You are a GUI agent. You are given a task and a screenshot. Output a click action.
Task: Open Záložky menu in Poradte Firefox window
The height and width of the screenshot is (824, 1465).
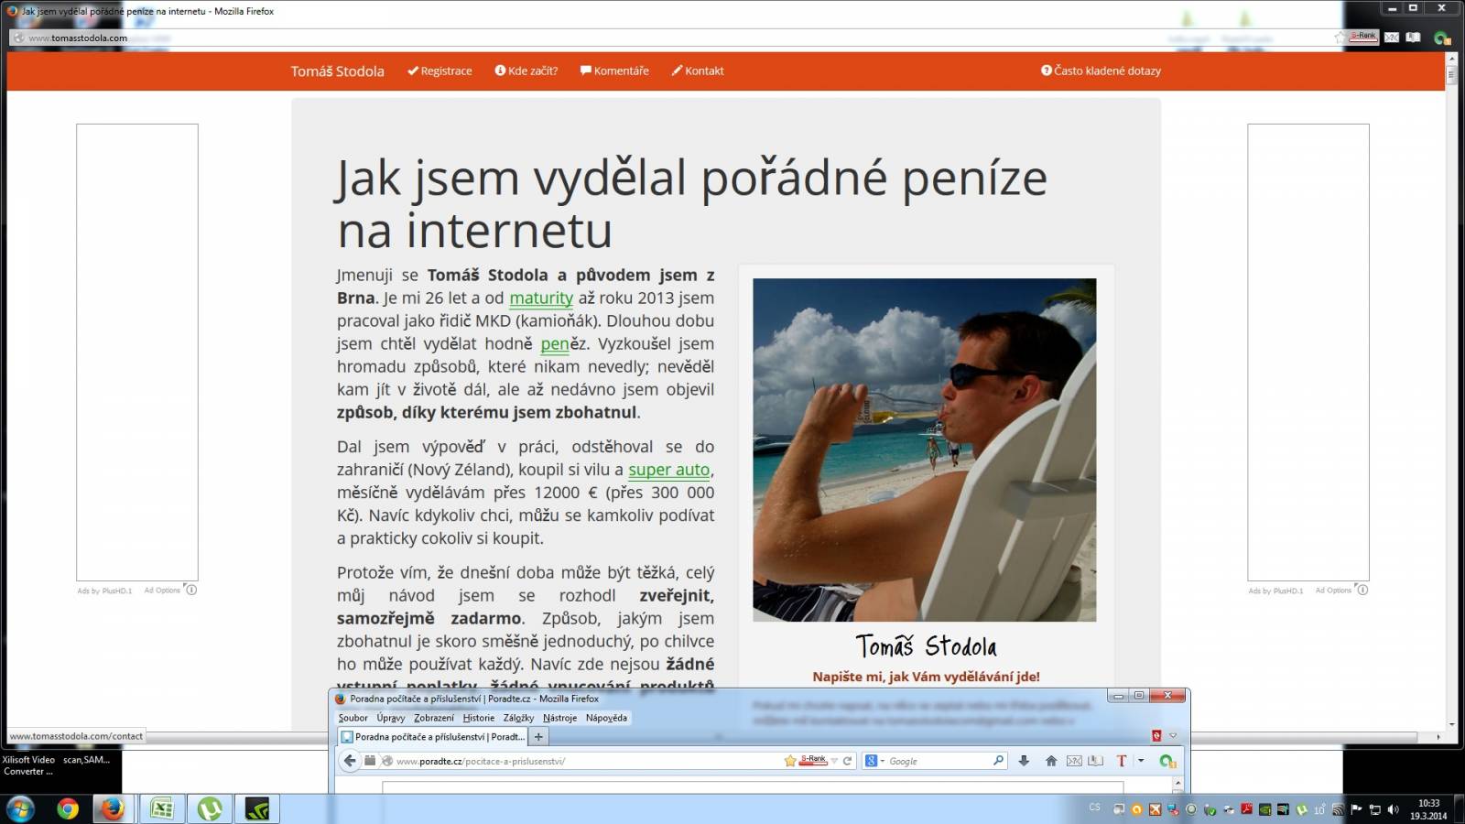(x=518, y=718)
